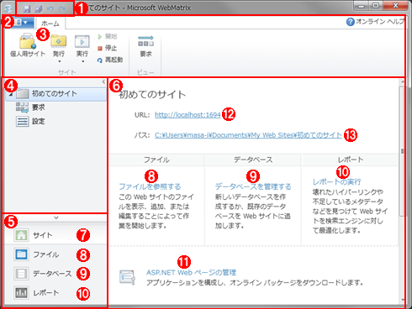The height and width of the screenshot is (309, 412).
Task: Select 要求 in the site tree
Action: tap(39, 107)
